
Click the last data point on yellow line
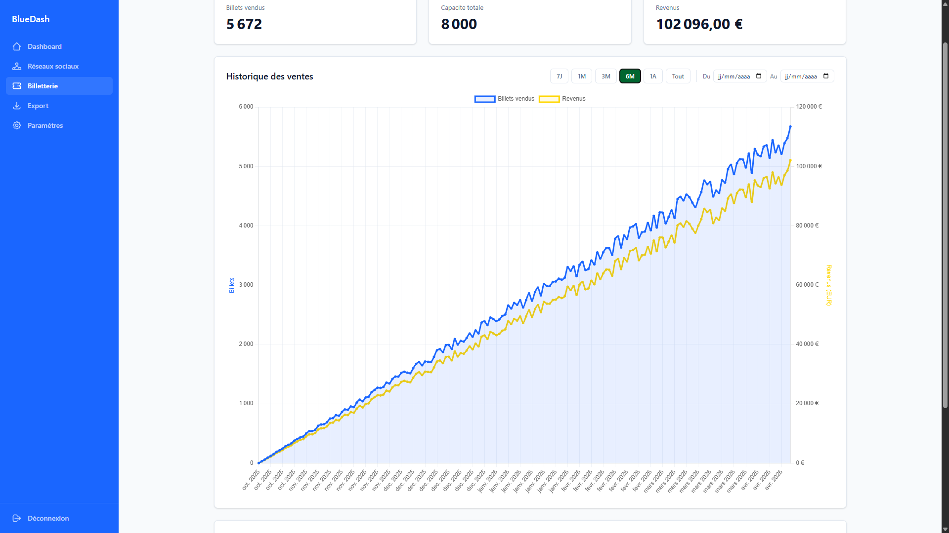pos(790,160)
